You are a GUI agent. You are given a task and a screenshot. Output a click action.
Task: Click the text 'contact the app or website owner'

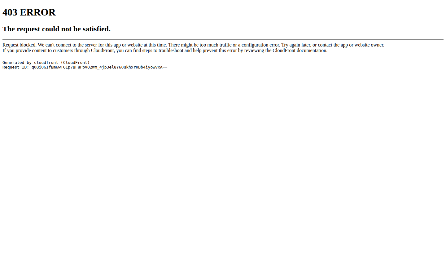pos(351,45)
